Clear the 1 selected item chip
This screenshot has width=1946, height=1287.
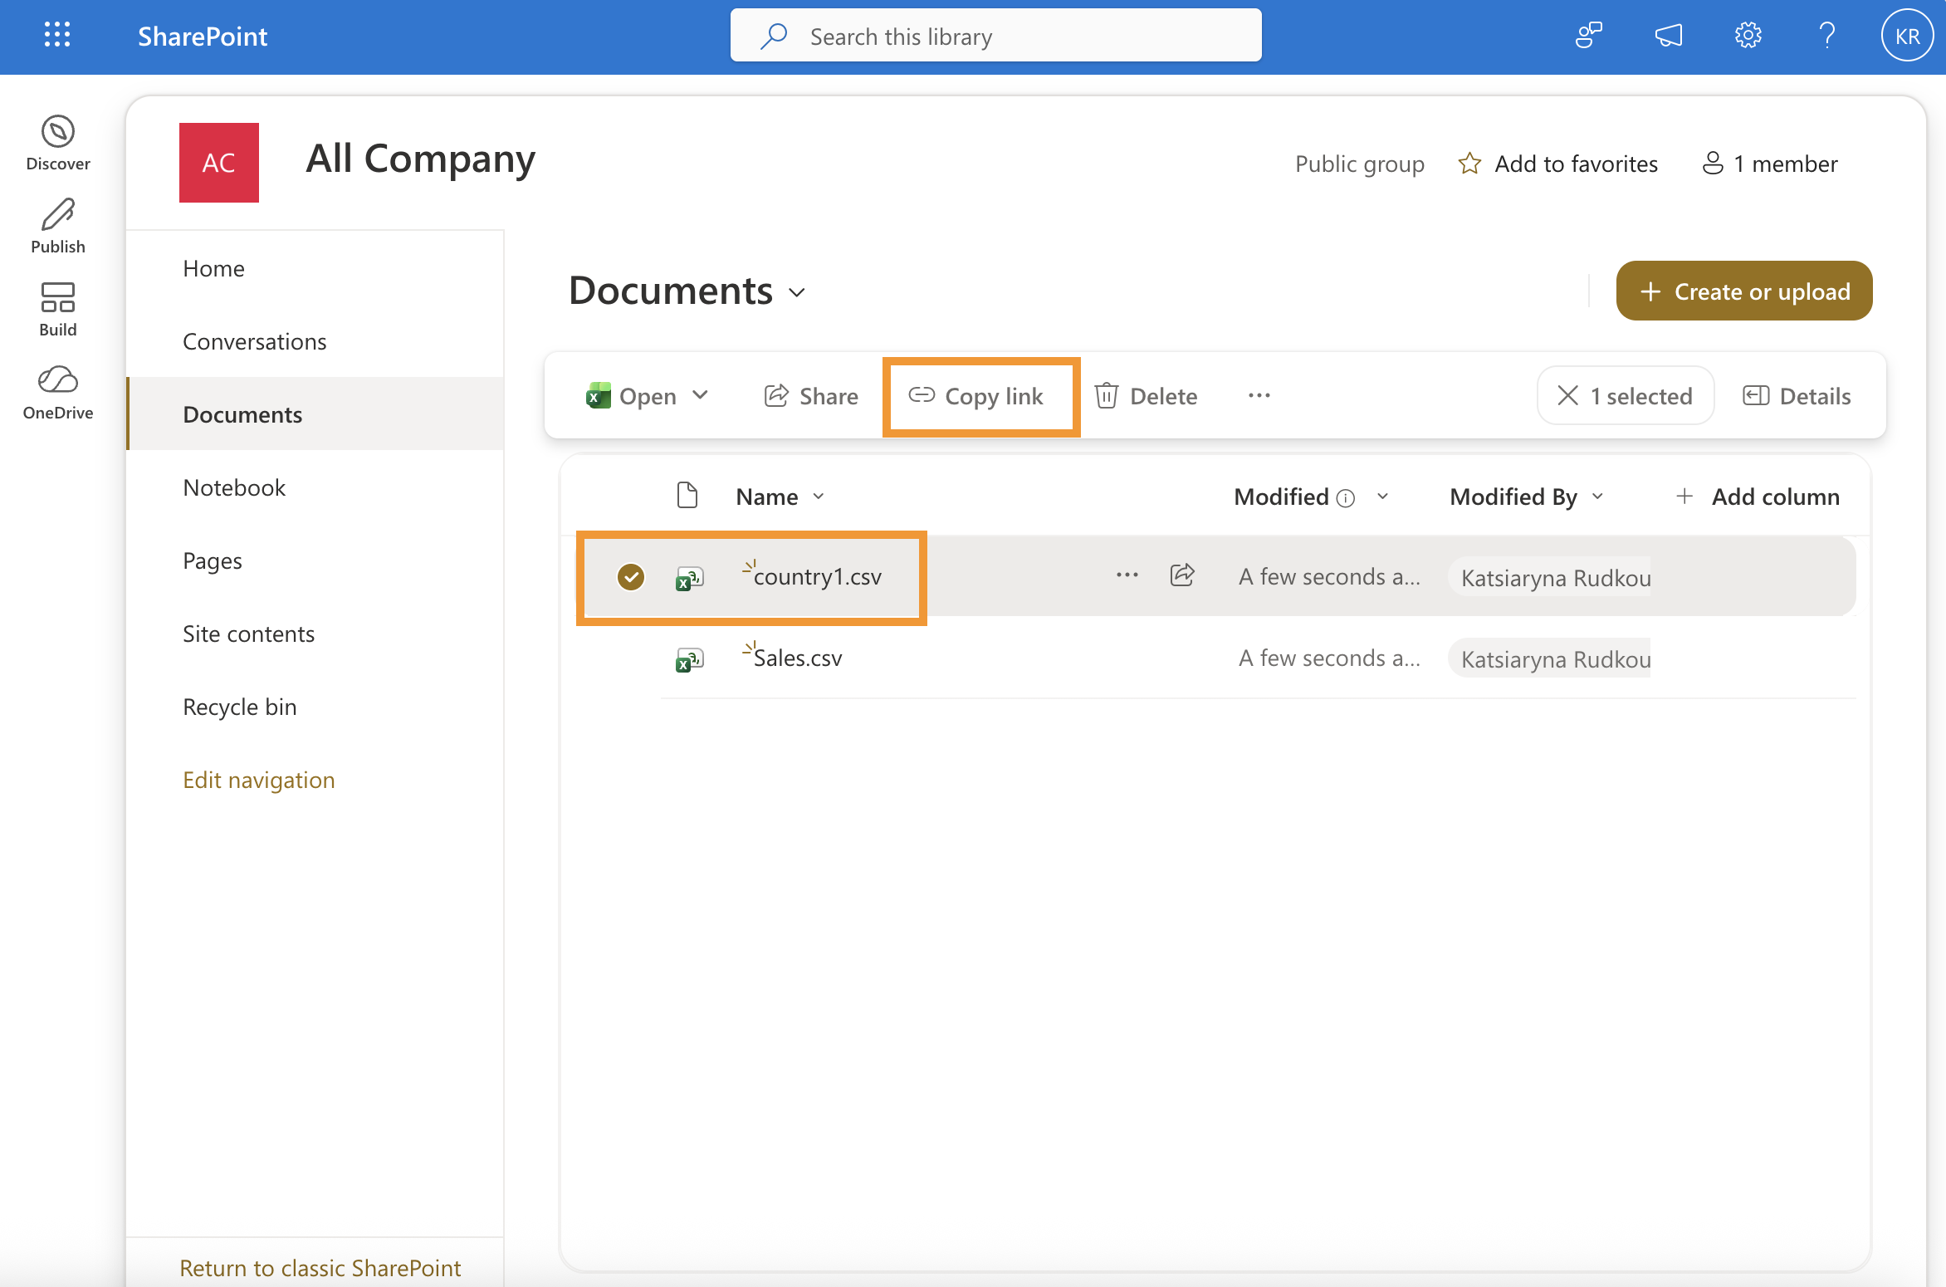tap(1626, 396)
